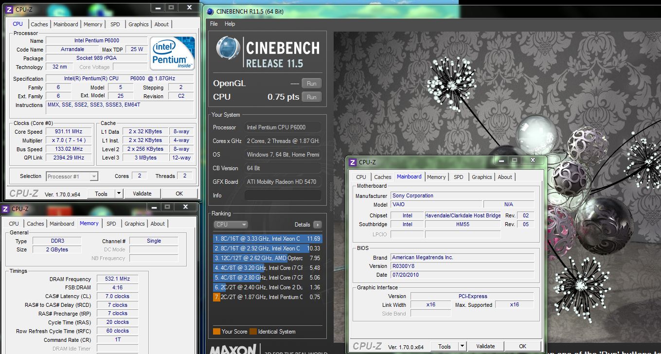Switch to Graphics tab in top CPU-Z window
661x354 pixels.
pyautogui.click(x=139, y=24)
